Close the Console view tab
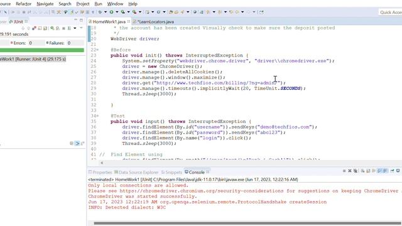 pos(208,171)
